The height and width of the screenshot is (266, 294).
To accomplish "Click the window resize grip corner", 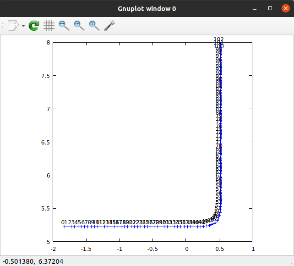I will point(291,263).
